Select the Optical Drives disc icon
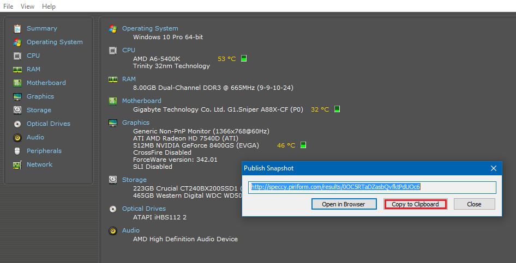This screenshot has width=516, height=263. (17, 124)
